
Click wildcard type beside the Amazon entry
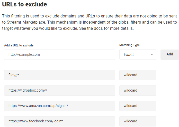[138, 106]
